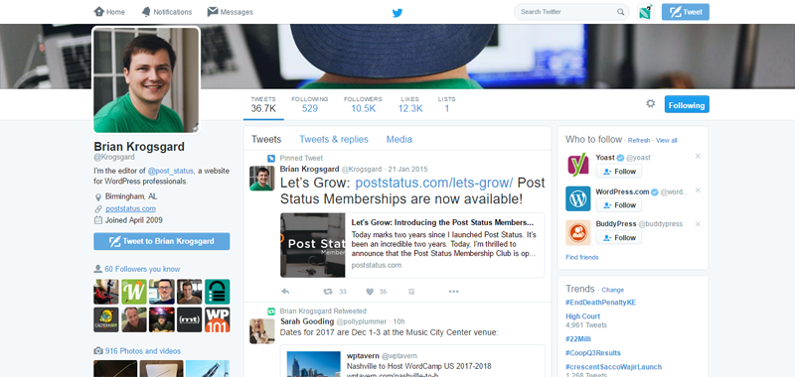
Task: Click the Pinned Tweet pin icon
Action: click(x=271, y=158)
